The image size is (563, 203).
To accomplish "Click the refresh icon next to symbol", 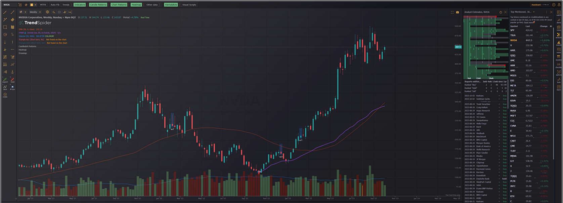I will coord(26,5).
